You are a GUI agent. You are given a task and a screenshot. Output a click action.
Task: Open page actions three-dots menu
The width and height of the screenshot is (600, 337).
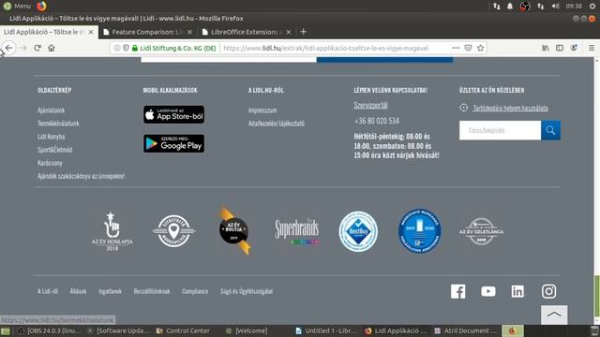456,48
